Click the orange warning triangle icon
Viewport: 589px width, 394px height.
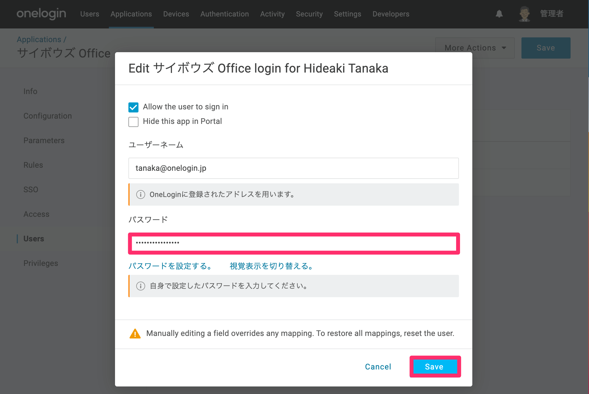click(x=135, y=333)
